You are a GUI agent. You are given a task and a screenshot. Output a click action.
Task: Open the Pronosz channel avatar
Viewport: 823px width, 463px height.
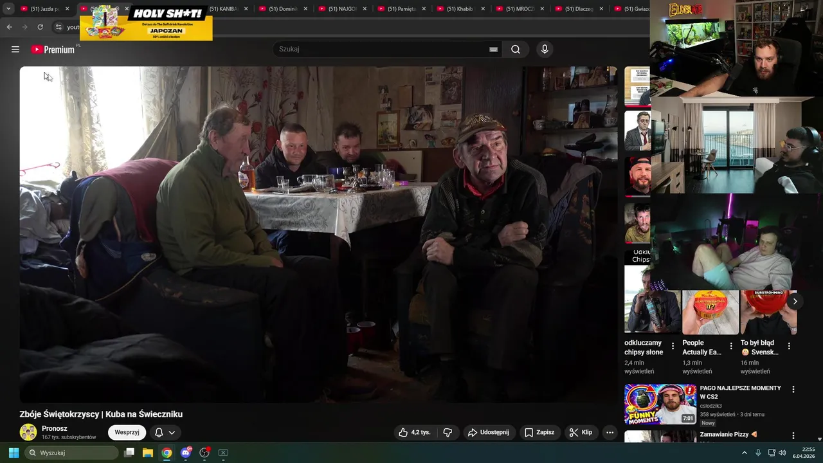[28, 432]
